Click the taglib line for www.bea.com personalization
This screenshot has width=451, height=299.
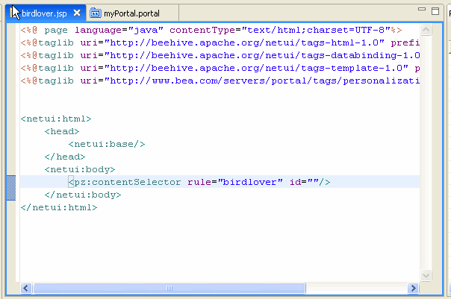coord(220,81)
